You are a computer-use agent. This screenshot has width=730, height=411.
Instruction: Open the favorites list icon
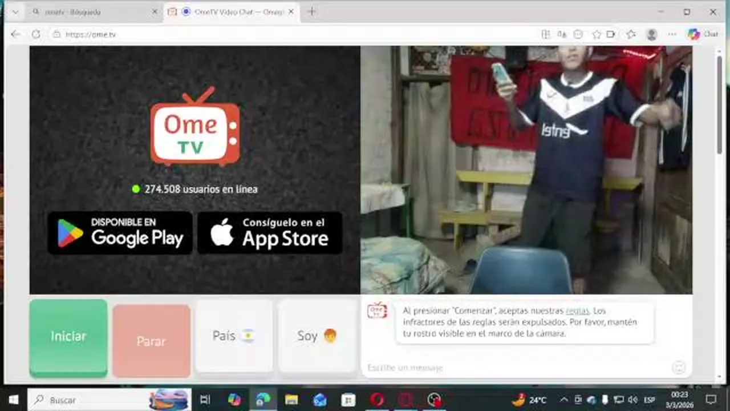631,34
